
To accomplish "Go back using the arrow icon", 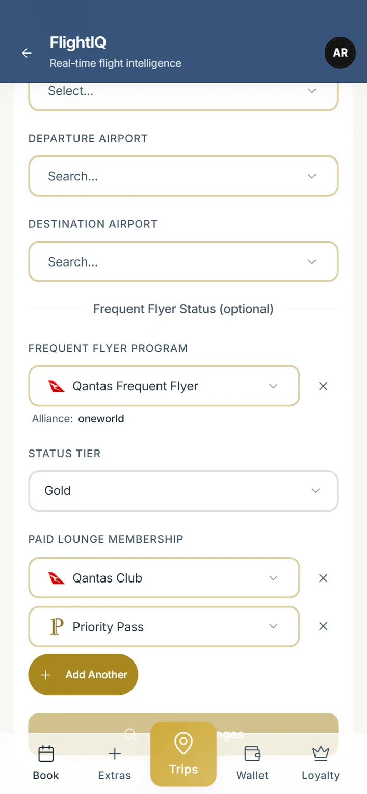I will click(x=27, y=53).
